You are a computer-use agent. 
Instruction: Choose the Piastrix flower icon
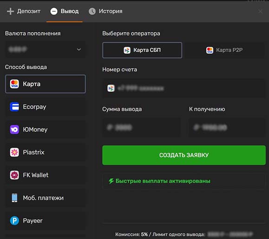pyautogui.click(x=14, y=152)
